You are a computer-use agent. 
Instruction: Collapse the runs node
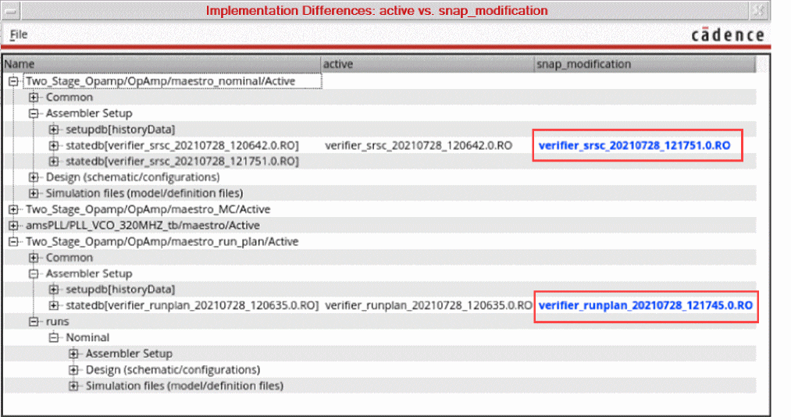pyautogui.click(x=34, y=322)
